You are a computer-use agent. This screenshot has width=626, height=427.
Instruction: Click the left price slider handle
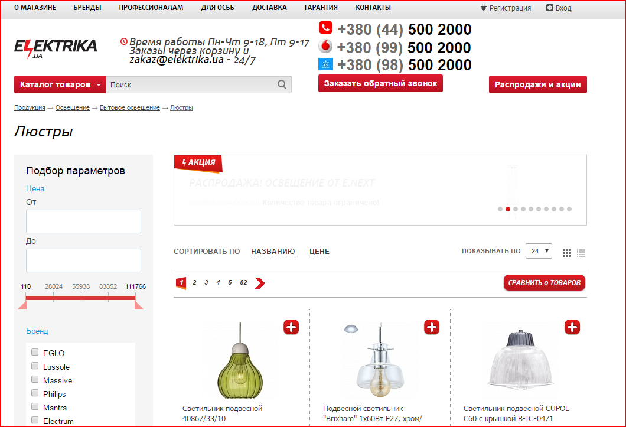(x=22, y=305)
